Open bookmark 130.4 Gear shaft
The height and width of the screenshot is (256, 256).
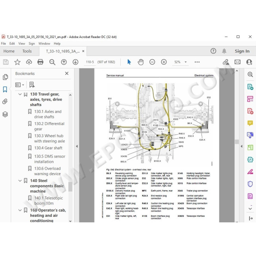tap(48, 148)
